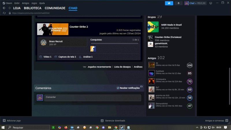Click the MIBR group logo
Screen dimensions: 231x130
[x=153, y=27]
